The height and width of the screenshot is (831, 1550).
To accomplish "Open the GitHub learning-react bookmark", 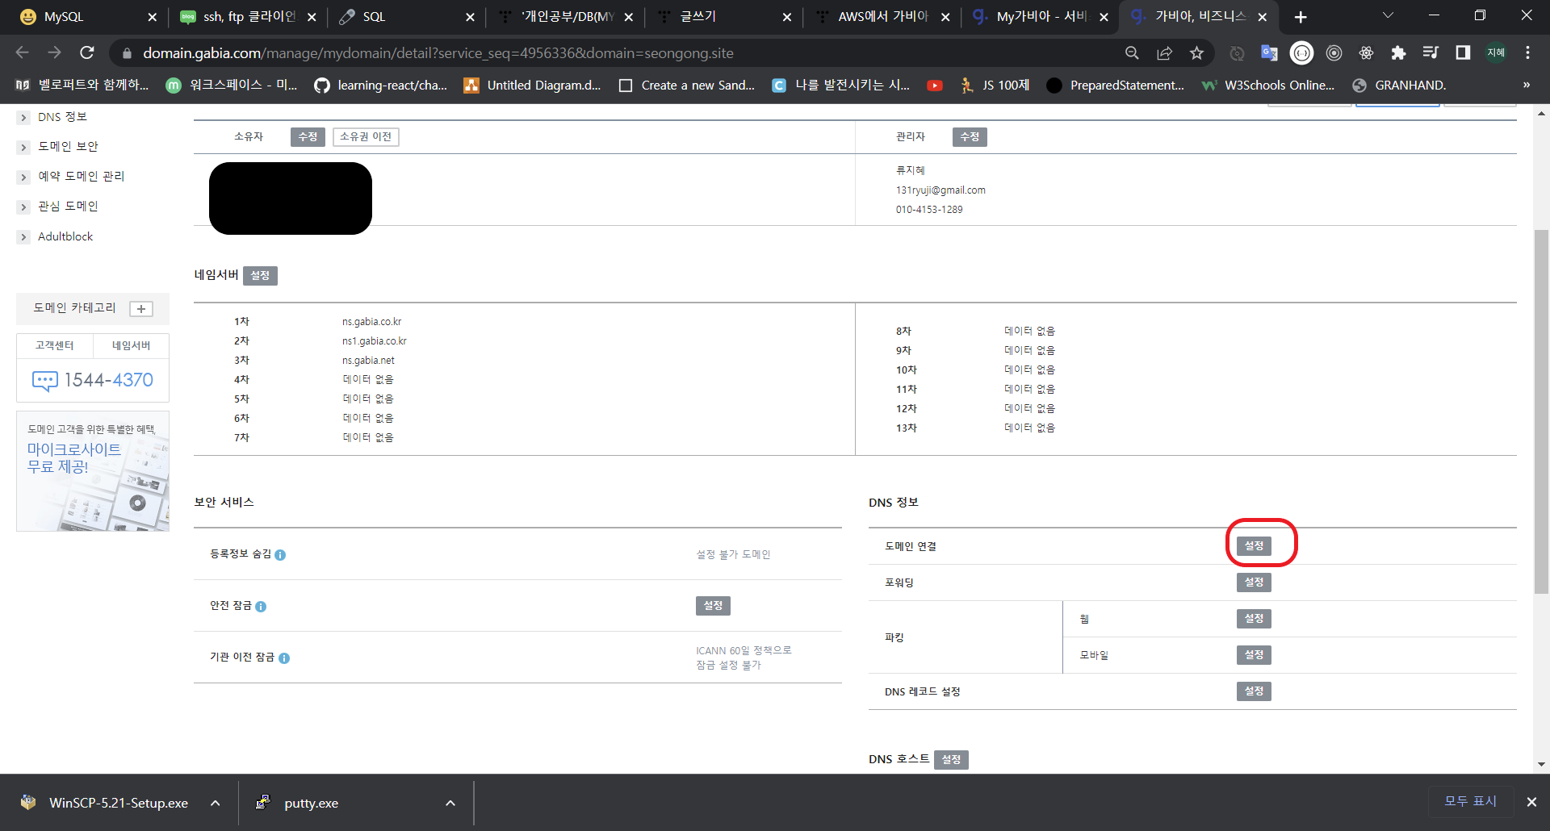I will pyautogui.click(x=381, y=85).
